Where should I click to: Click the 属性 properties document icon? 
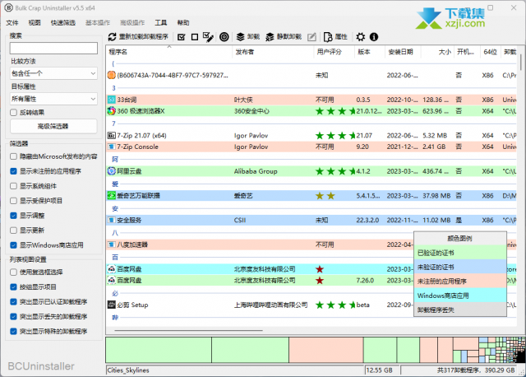coord(328,37)
